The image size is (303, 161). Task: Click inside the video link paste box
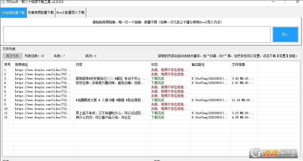coord(137,35)
